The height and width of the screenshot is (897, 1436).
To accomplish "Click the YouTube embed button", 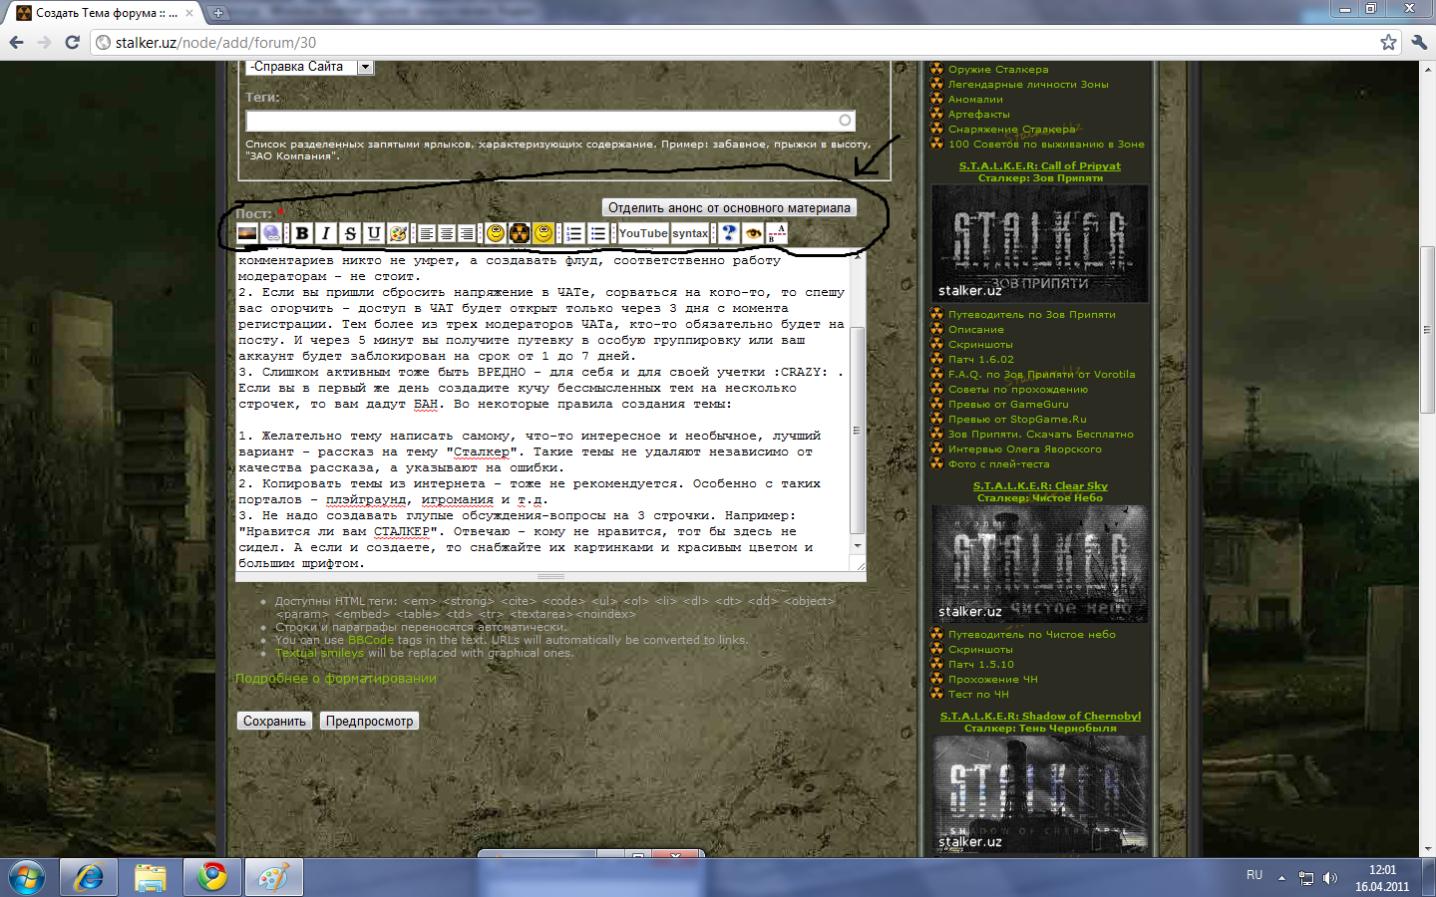I will click(x=643, y=233).
